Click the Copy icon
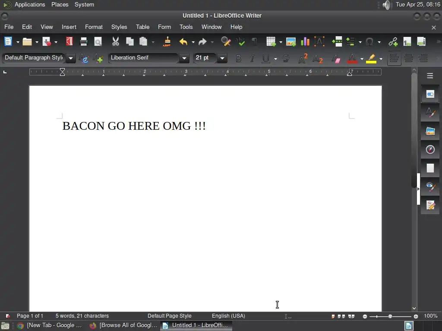Image resolution: width=442 pixels, height=331 pixels. point(129,42)
